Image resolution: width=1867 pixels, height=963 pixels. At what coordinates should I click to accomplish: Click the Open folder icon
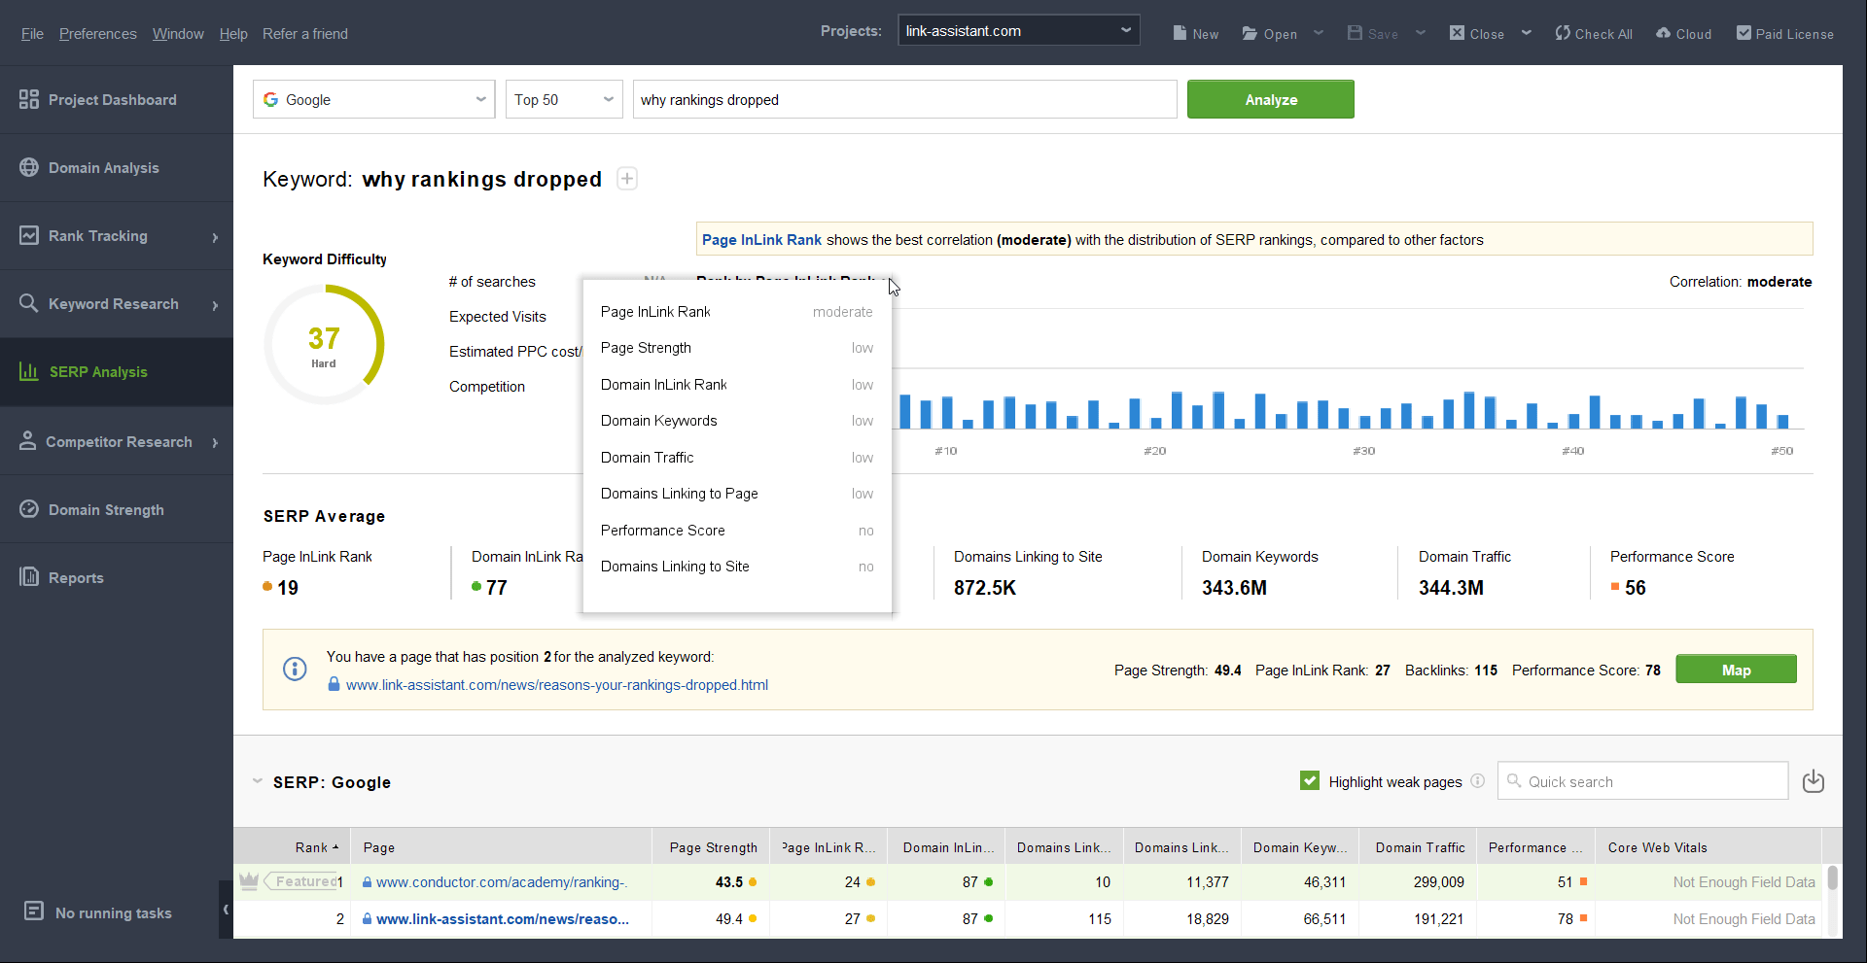click(x=1250, y=33)
